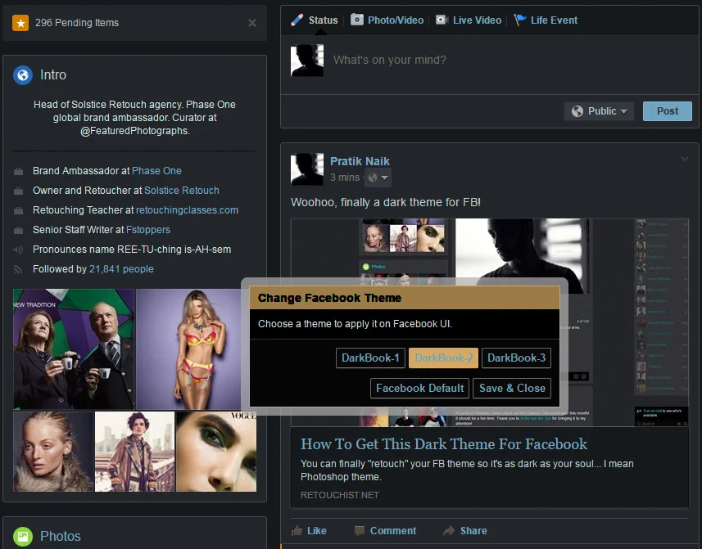
Task: Open the Vogue eye makeup close-up thumbnail
Action: (216, 452)
